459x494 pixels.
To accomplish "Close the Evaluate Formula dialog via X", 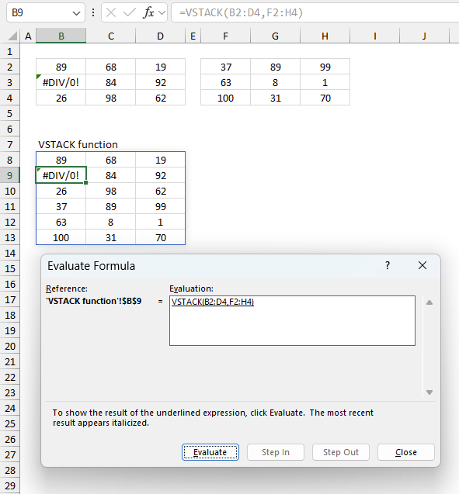I will pos(422,265).
